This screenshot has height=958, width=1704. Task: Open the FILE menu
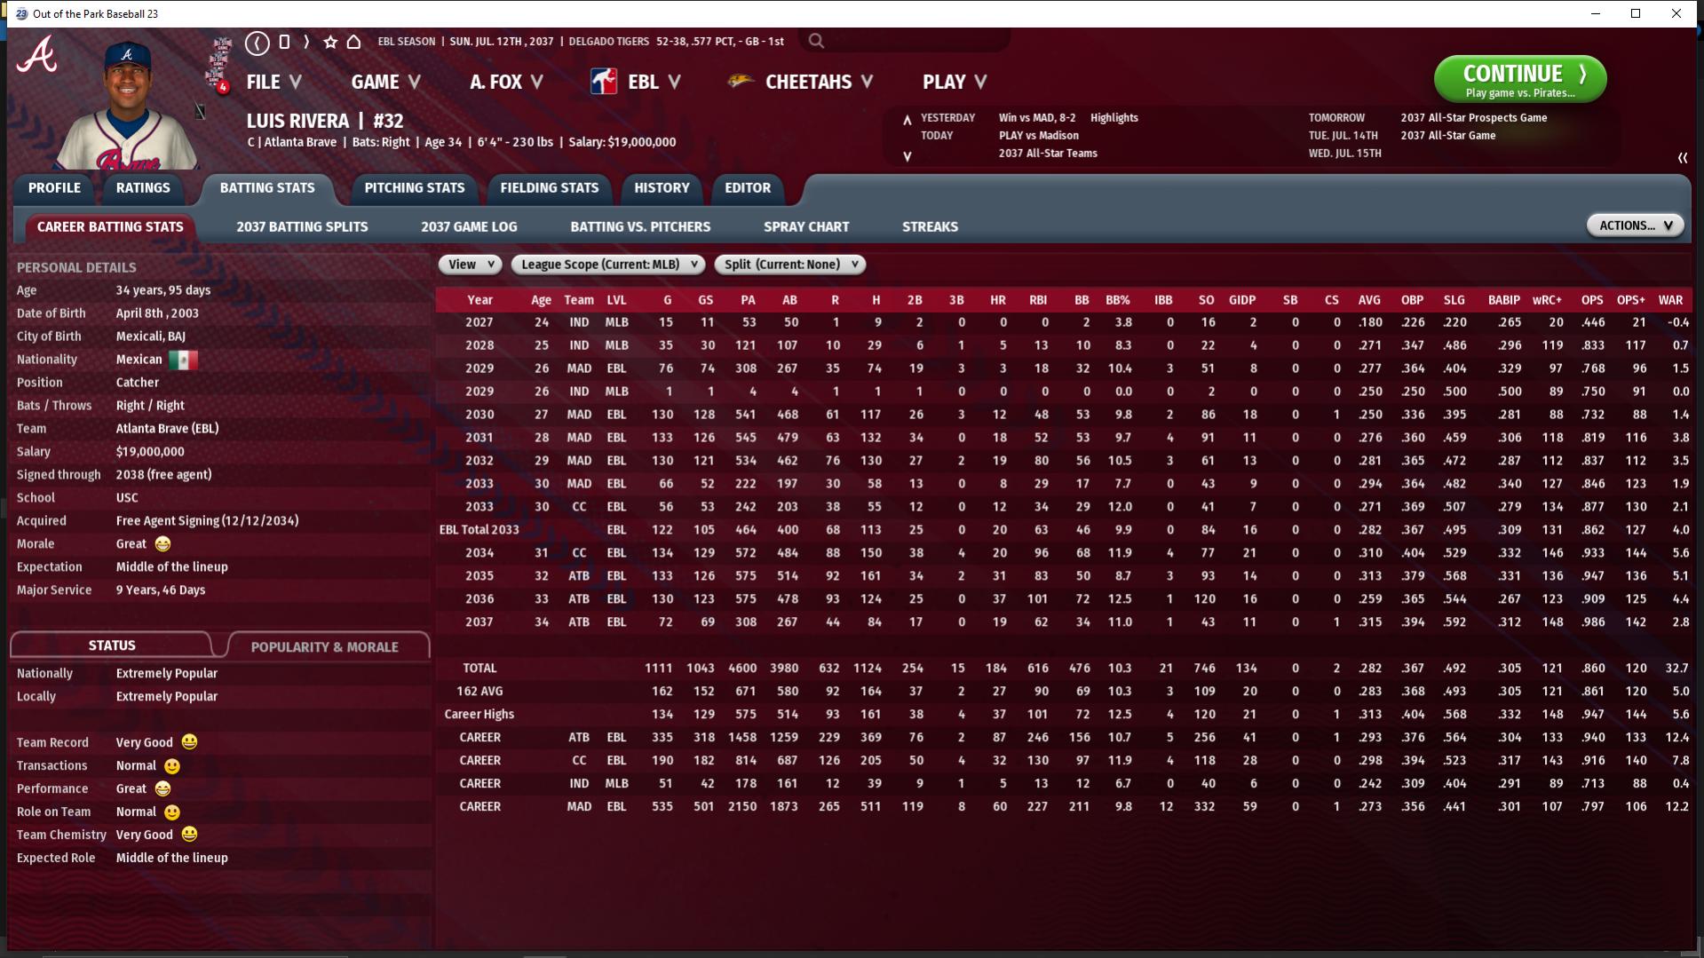(274, 82)
